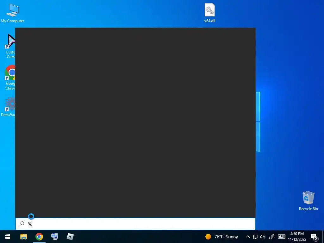Open the 76°F Sunny weather widget

click(222, 237)
